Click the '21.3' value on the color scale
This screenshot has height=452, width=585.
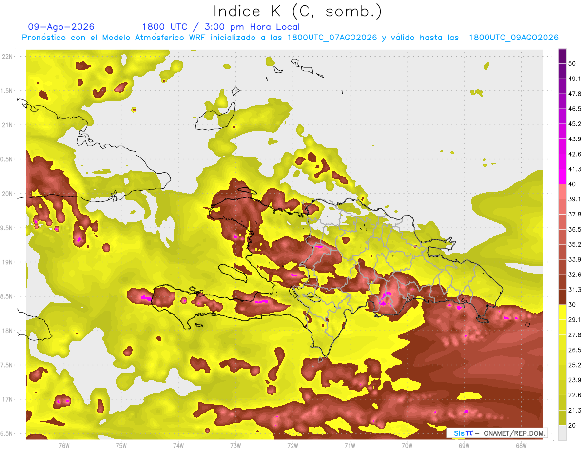(x=575, y=411)
